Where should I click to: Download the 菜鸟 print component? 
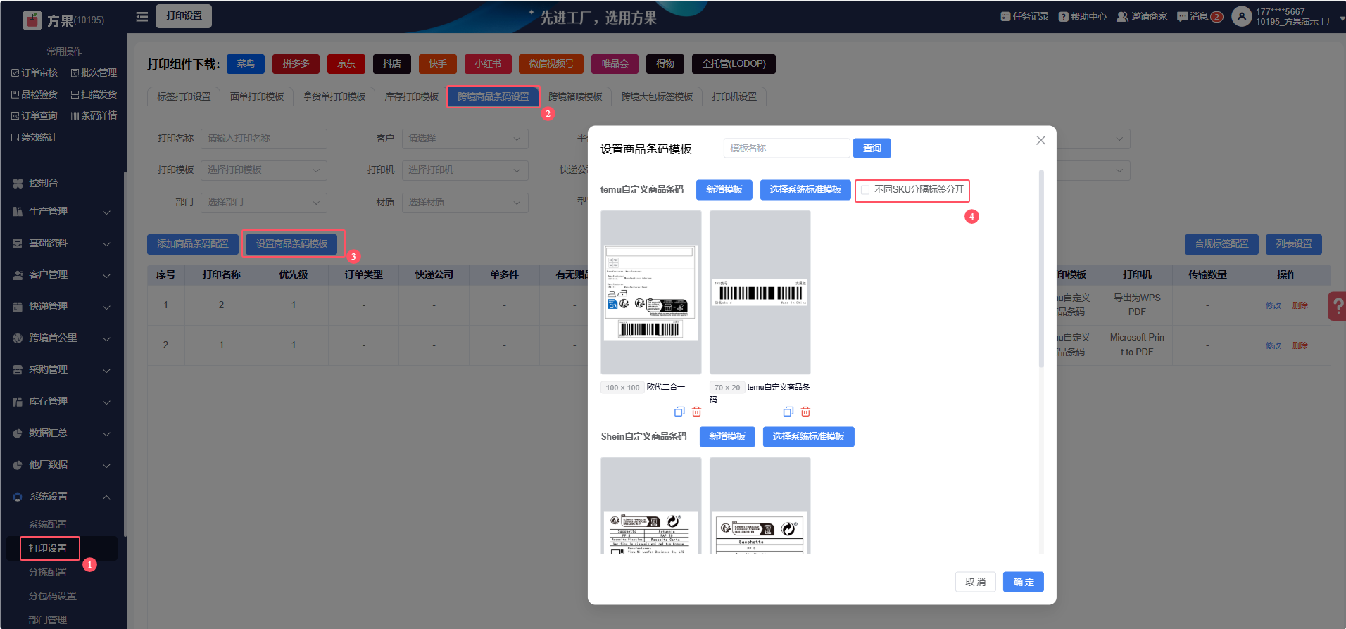coord(246,64)
